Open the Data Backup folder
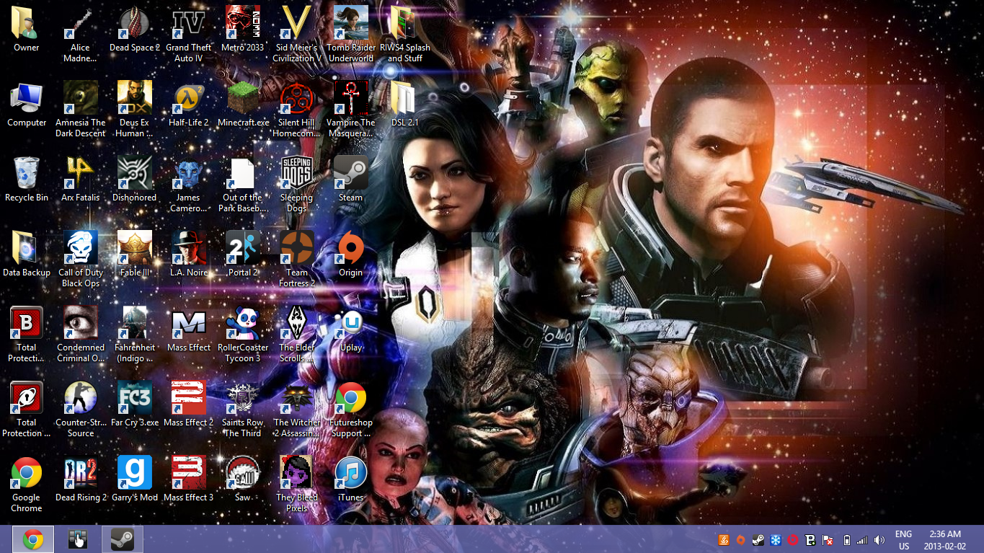 point(27,255)
